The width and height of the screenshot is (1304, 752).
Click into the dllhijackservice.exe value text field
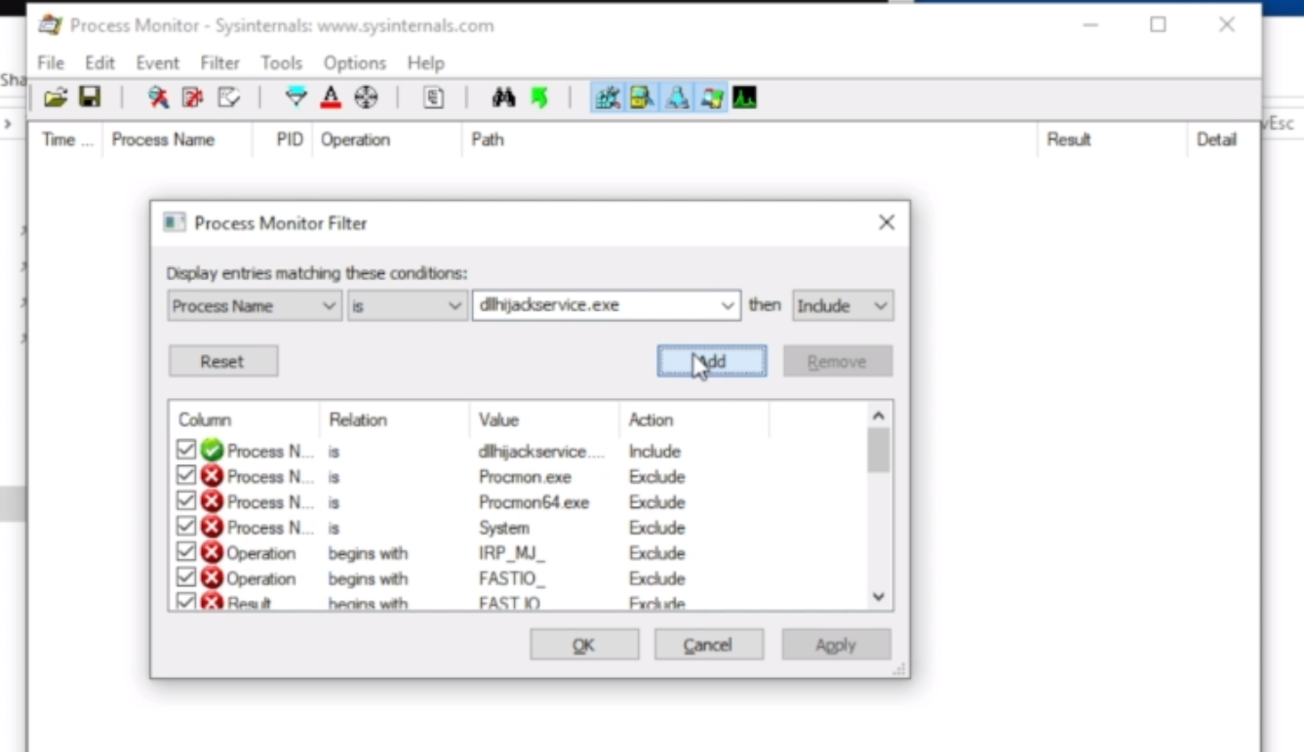pos(594,305)
